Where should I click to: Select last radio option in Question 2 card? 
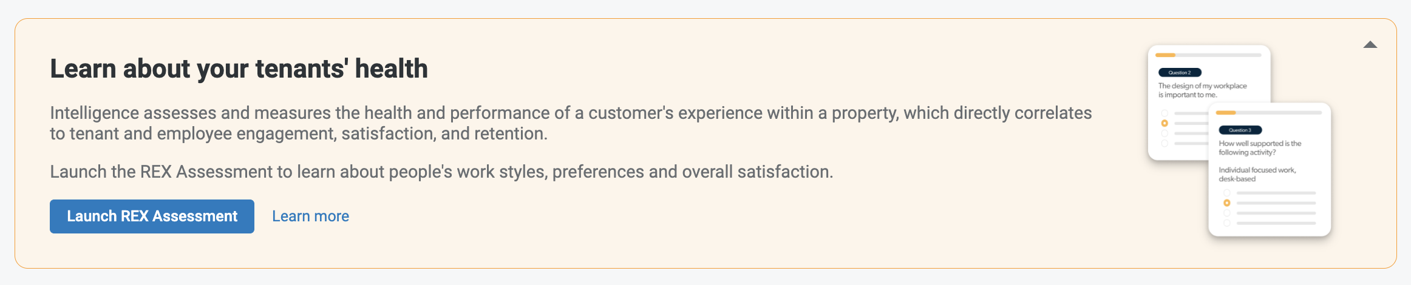pos(1164,144)
